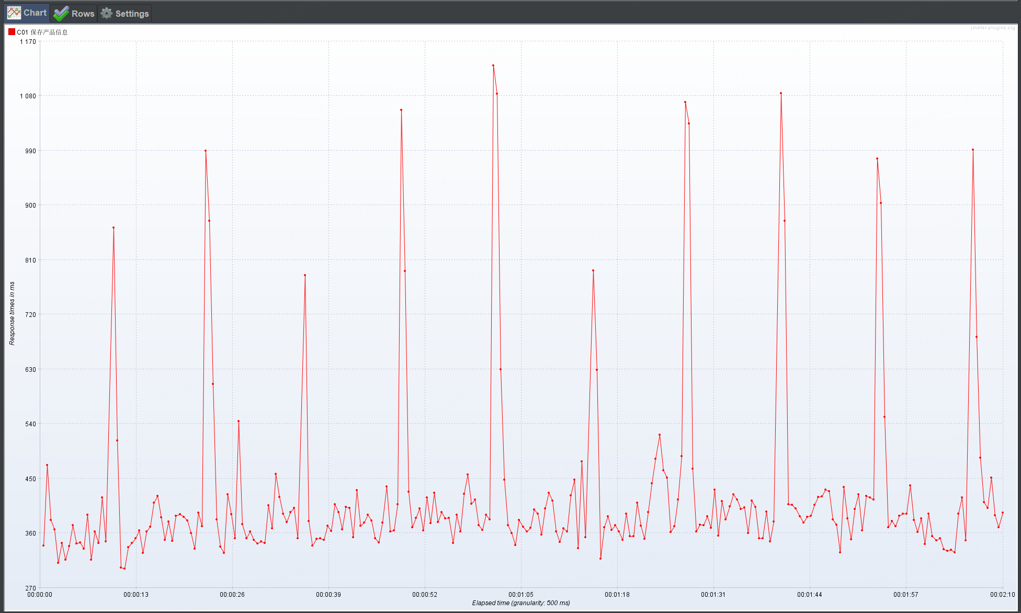Click the 00:01:05 time axis label
The image size is (1021, 613).
[x=521, y=595]
